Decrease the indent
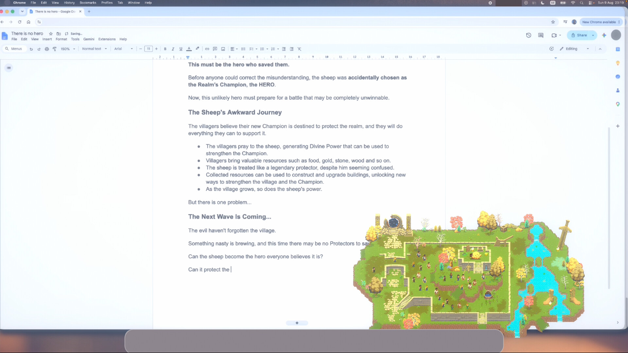This screenshot has height=353, width=628. pos(284,49)
